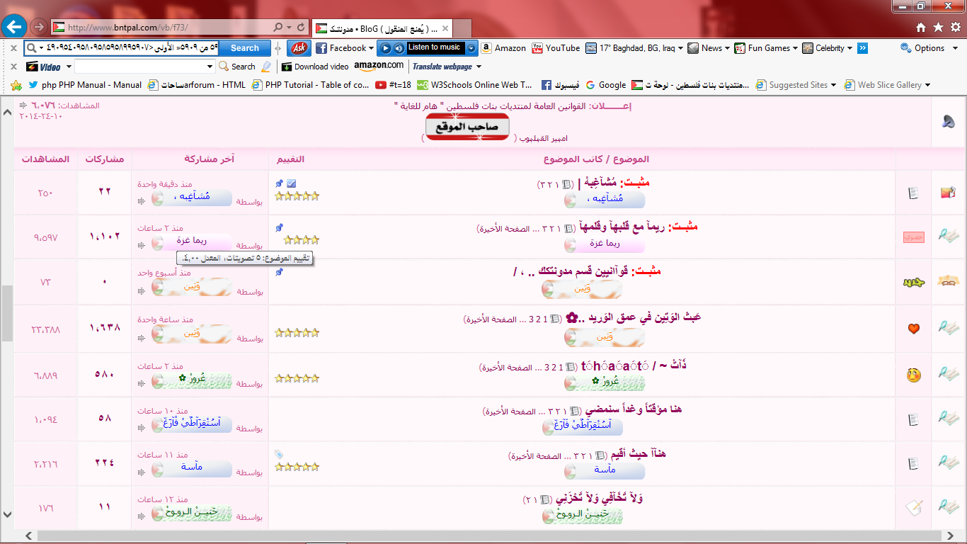The width and height of the screenshot is (967, 544).
Task: Go back with the browser Back arrow
Action: pos(14,27)
